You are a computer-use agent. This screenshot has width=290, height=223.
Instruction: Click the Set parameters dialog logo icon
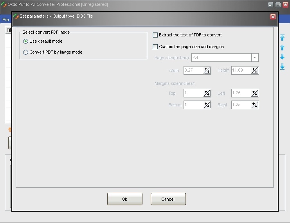pos(16,16)
